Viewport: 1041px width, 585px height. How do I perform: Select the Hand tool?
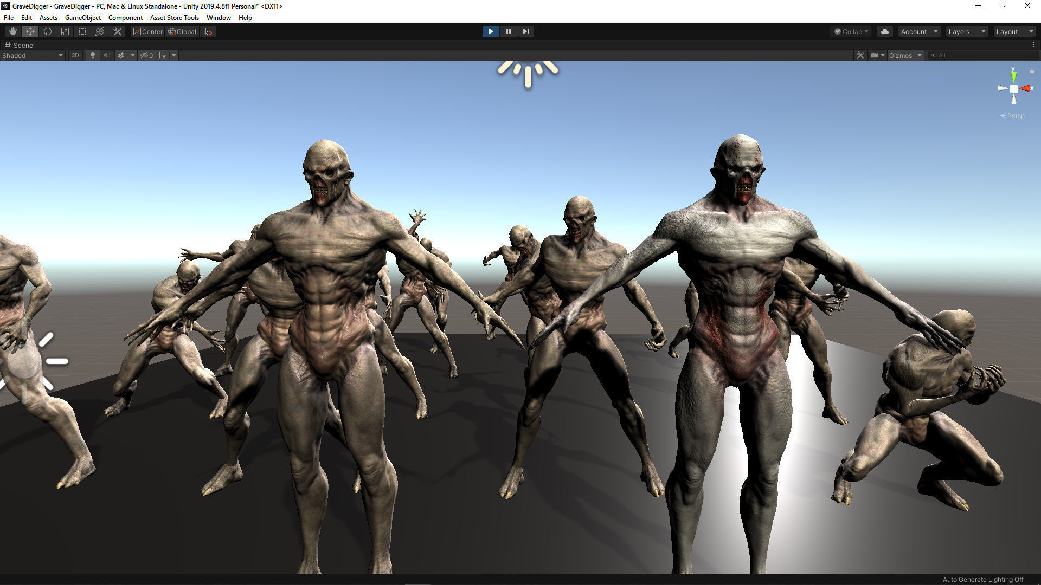(12, 31)
